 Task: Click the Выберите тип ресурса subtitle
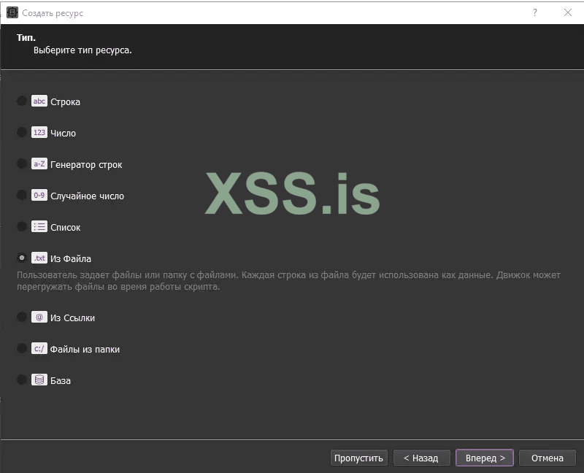point(82,50)
